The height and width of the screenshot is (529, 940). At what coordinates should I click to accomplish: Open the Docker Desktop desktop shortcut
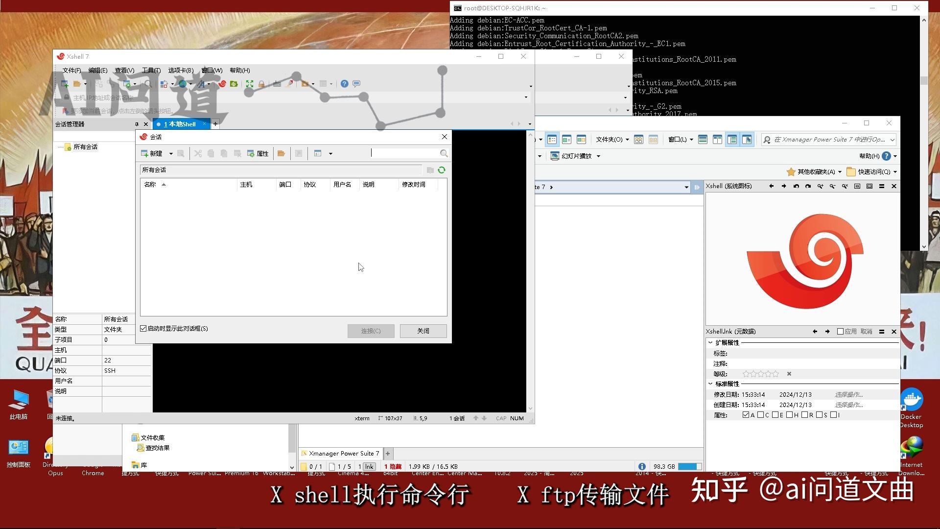[x=911, y=408]
